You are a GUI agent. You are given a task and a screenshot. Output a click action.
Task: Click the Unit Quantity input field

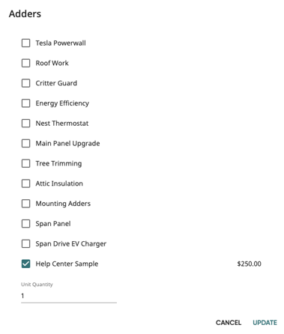69,296
